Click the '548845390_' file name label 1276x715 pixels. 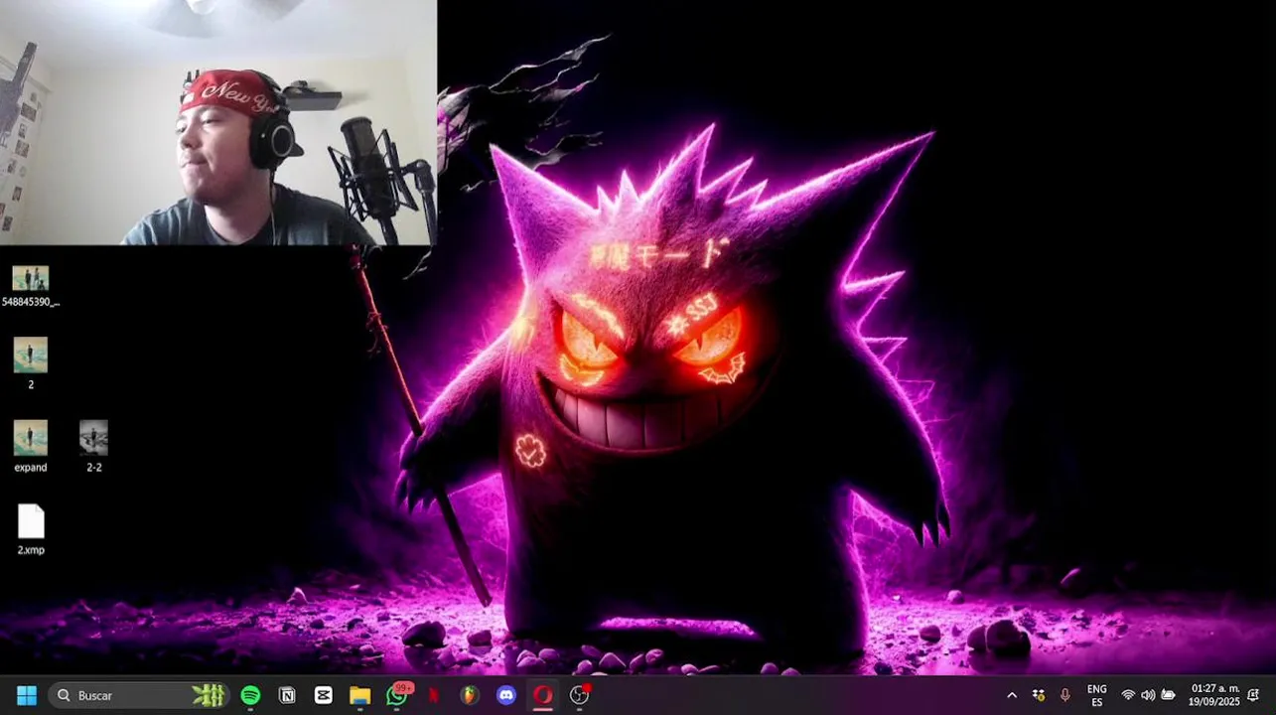[x=31, y=302]
